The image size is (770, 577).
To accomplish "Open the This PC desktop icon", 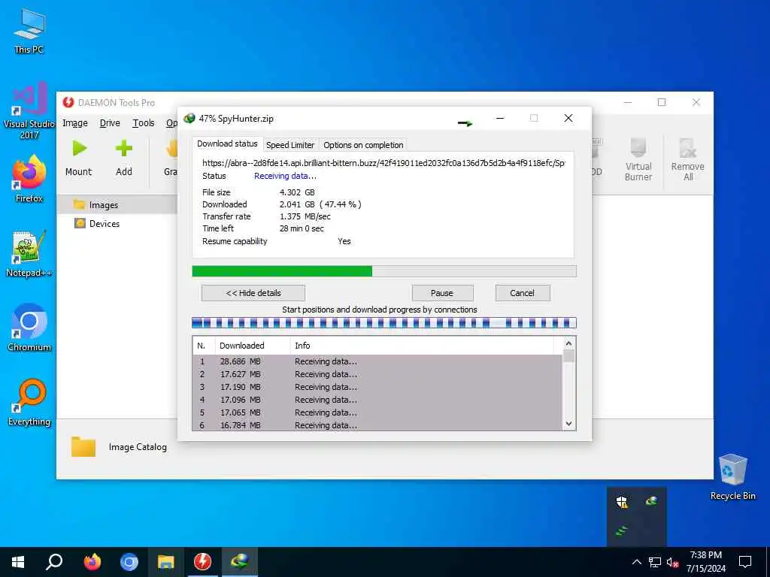I will 29,31.
